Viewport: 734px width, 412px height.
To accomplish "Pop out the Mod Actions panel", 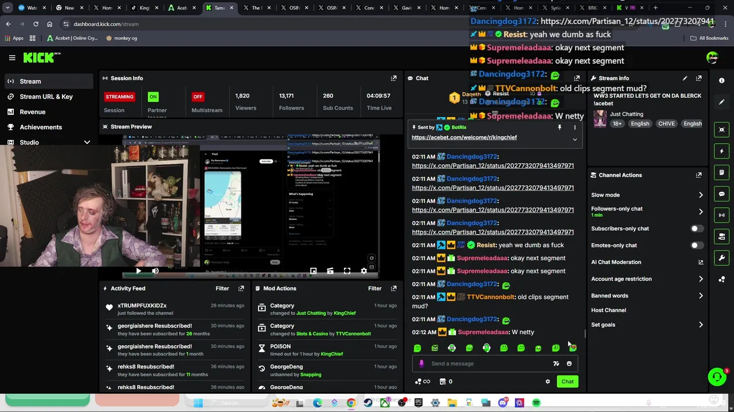I will [393, 288].
